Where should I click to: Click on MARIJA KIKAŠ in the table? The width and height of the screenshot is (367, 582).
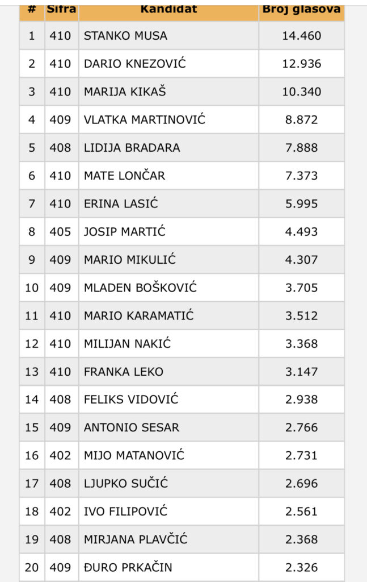pyautogui.click(x=125, y=92)
